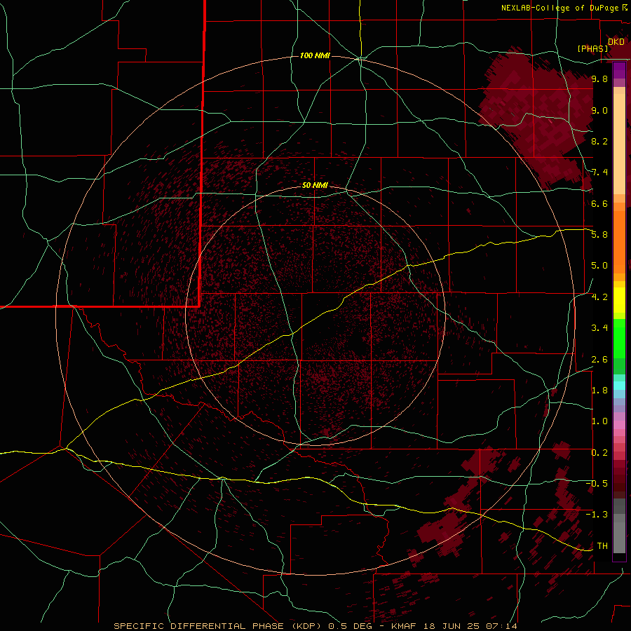
Task: Select the 5.8 scale value
Action: pos(599,235)
